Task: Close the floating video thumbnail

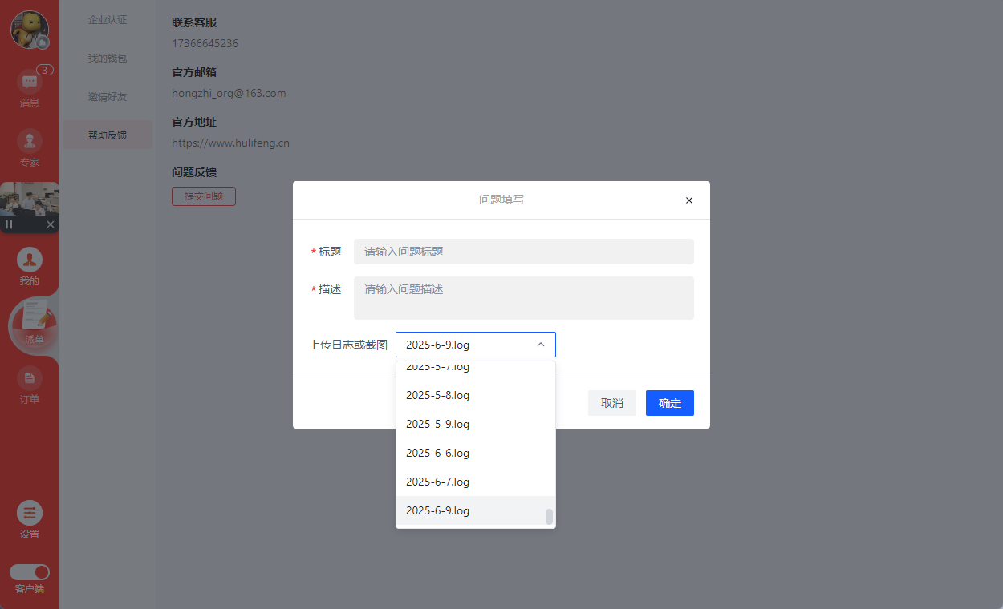Action: 51,224
